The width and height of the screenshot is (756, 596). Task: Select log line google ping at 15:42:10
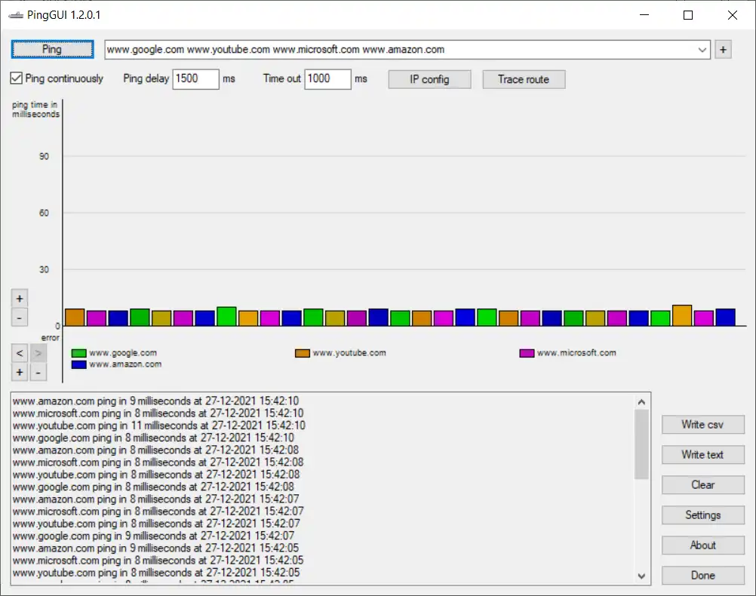(153, 438)
